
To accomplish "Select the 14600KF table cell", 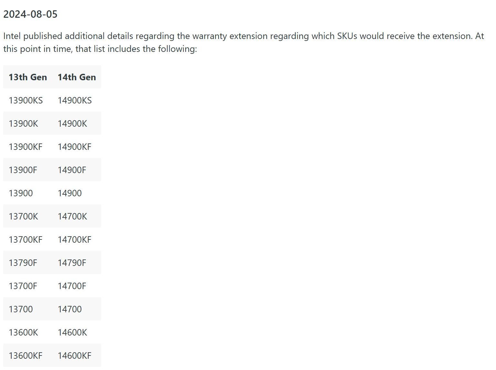I will (75, 355).
